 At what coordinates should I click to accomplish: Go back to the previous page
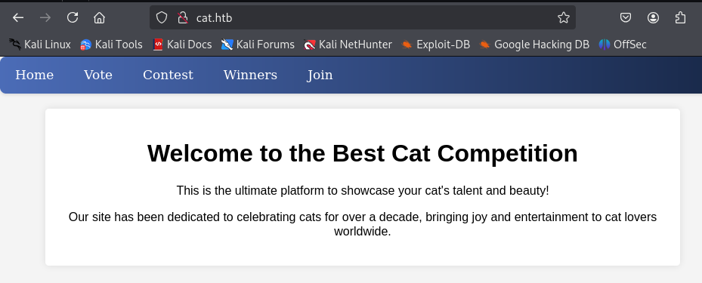(18, 17)
